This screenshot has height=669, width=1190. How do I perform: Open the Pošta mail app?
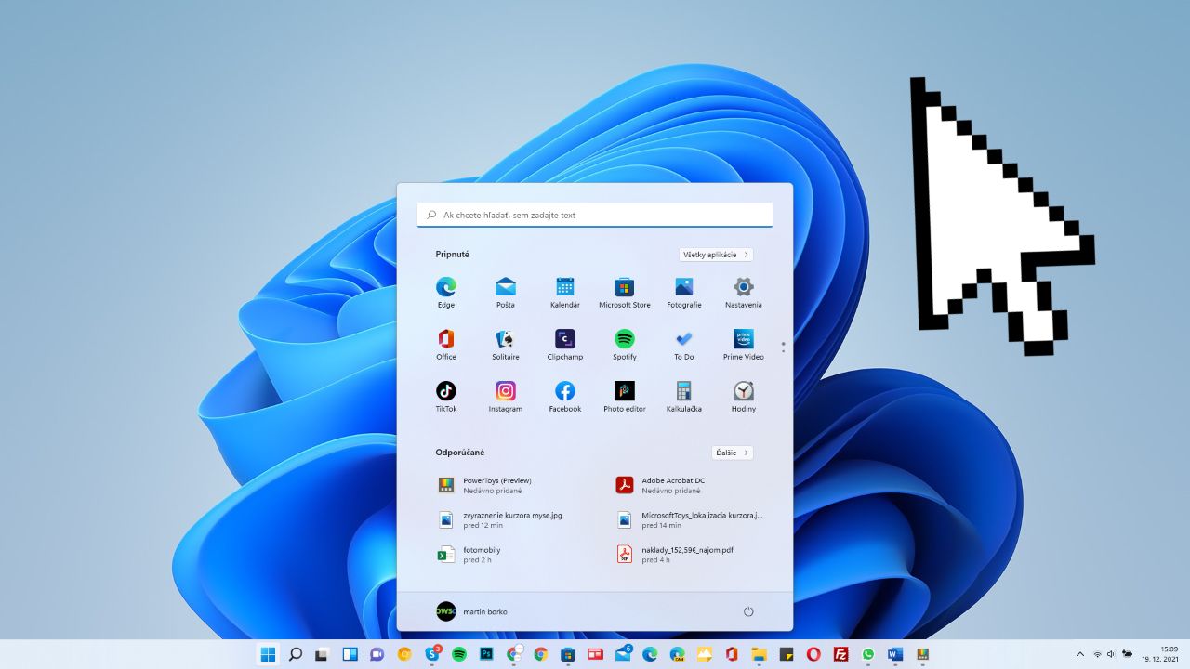click(x=506, y=292)
